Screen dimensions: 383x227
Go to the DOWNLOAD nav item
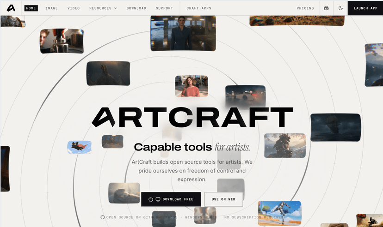pos(136,8)
